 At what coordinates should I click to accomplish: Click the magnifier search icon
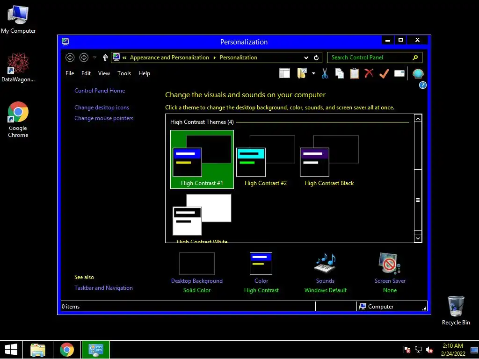pyautogui.click(x=415, y=57)
